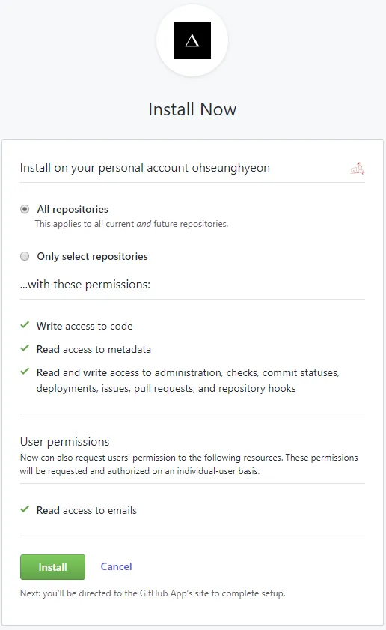Click the All repositories label text
Viewport: 386px width, 630px height.
[73, 209]
